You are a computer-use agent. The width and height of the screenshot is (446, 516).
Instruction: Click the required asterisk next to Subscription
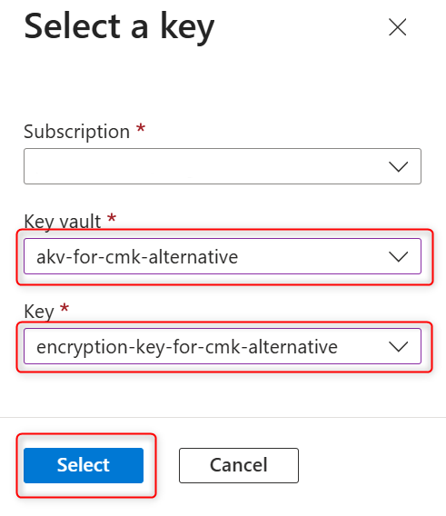[141, 128]
